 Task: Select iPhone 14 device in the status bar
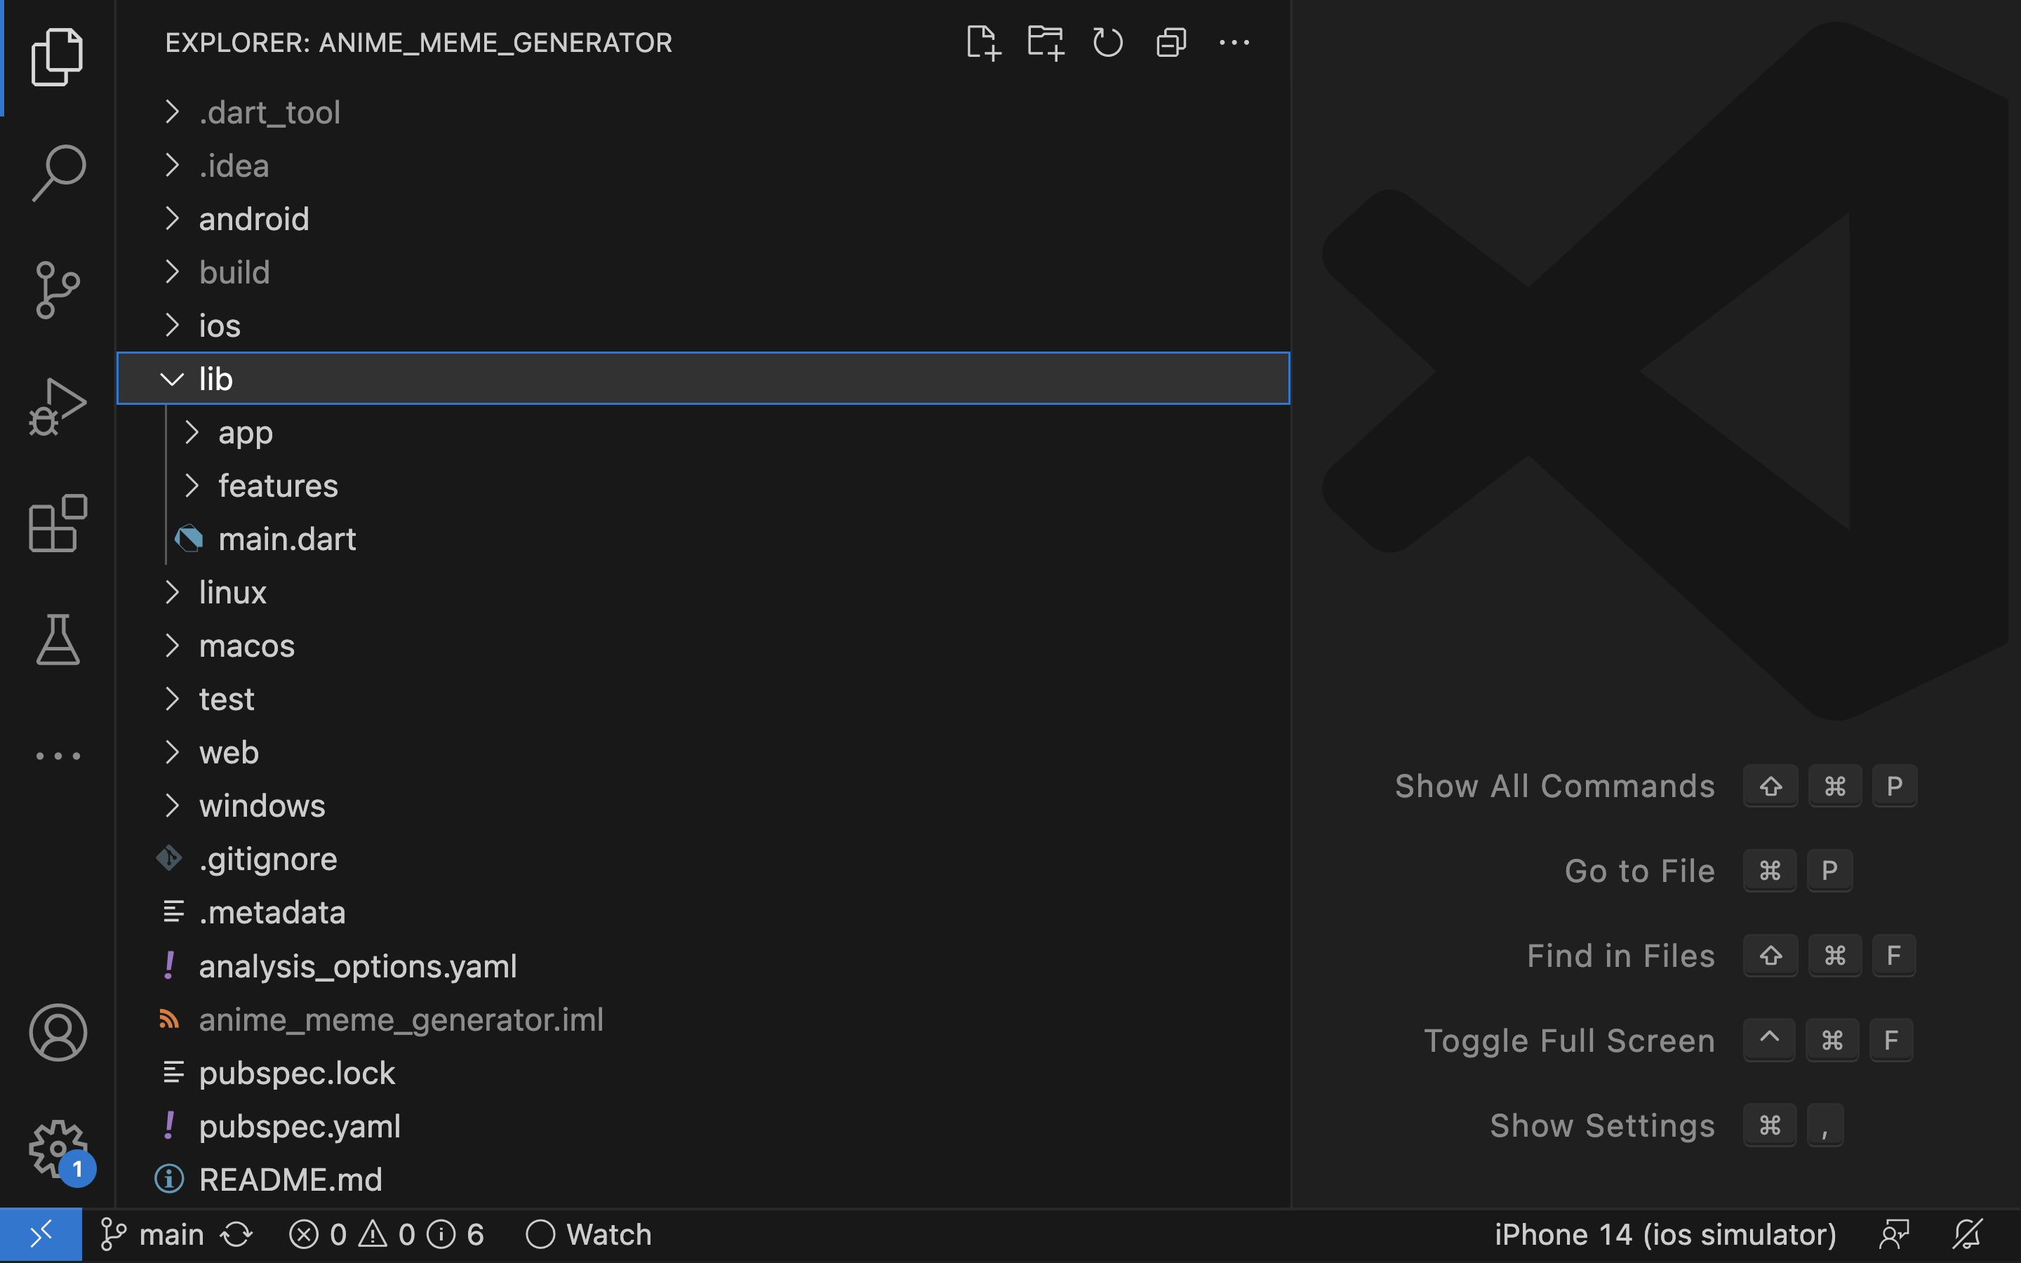(1665, 1234)
